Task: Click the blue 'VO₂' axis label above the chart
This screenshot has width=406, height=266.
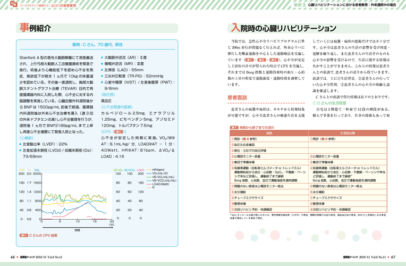Action: click(37, 170)
